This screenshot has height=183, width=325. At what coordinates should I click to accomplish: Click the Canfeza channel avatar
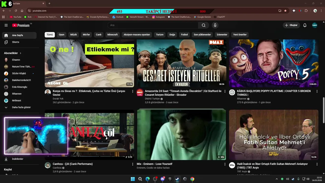point(48,165)
